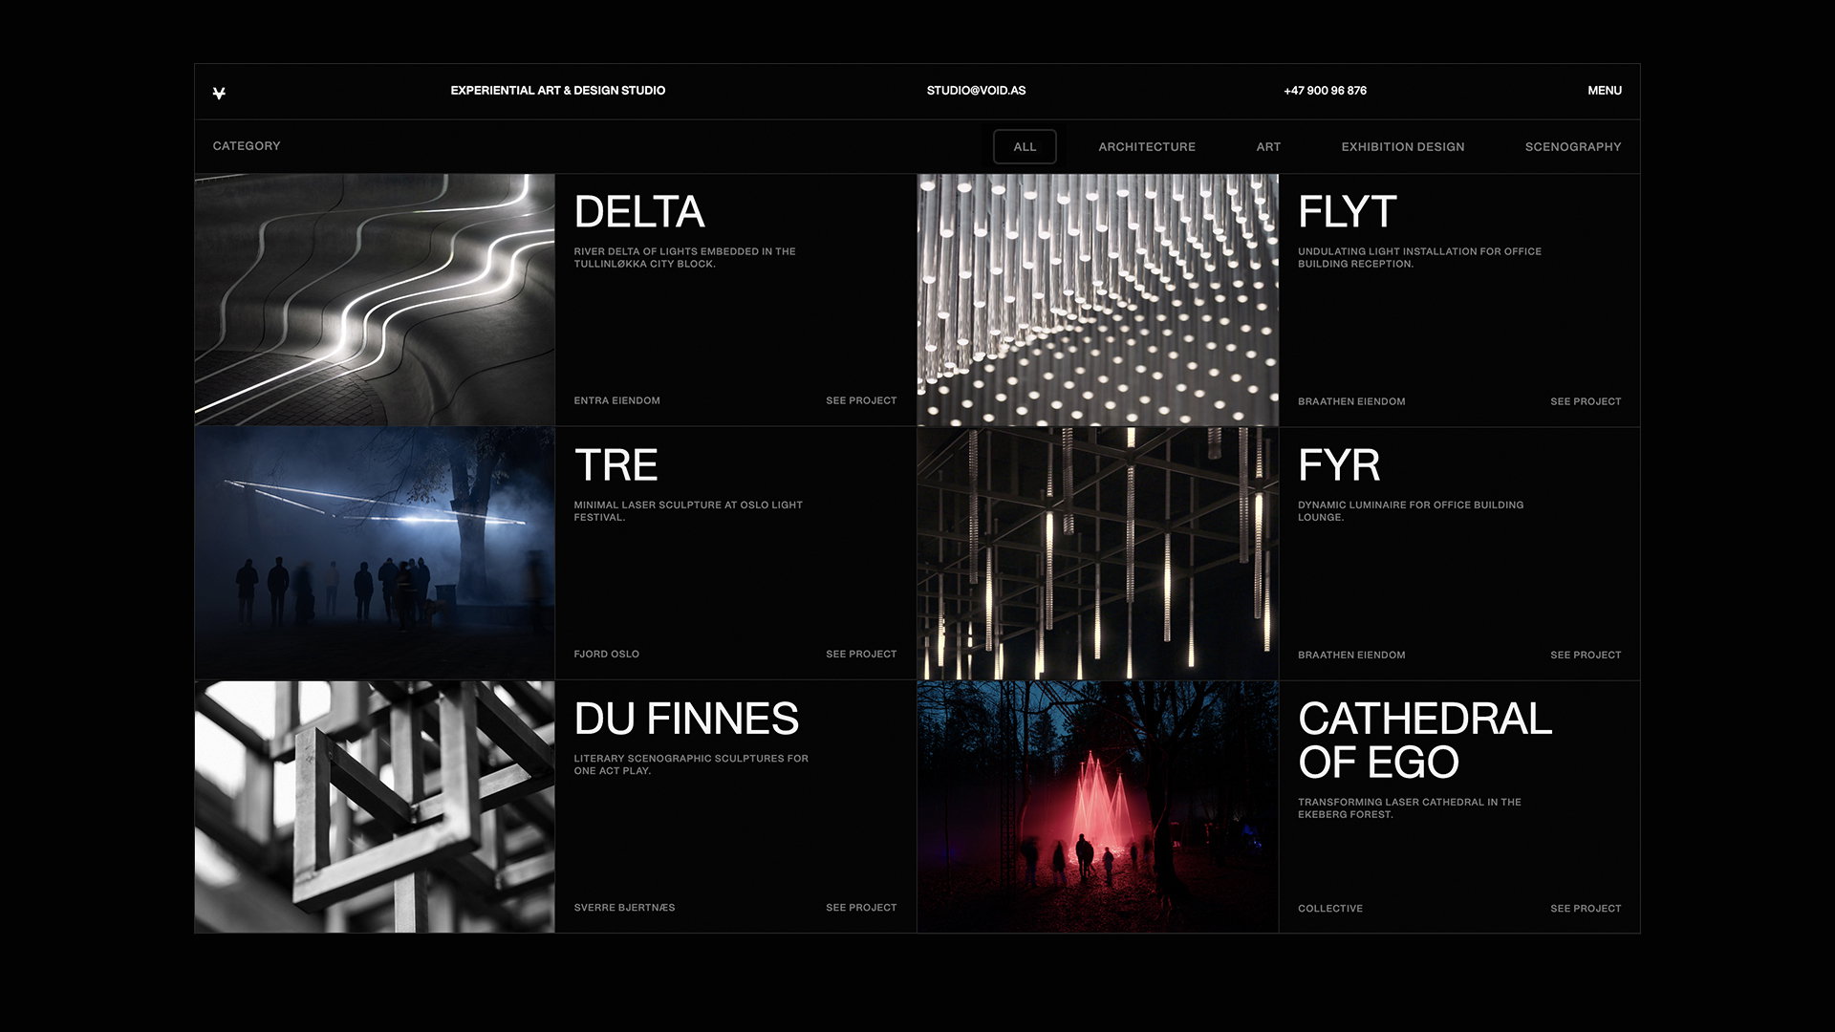Screen dimensions: 1835x1032
Task: Click the CATEGORY label
Action: (x=247, y=146)
